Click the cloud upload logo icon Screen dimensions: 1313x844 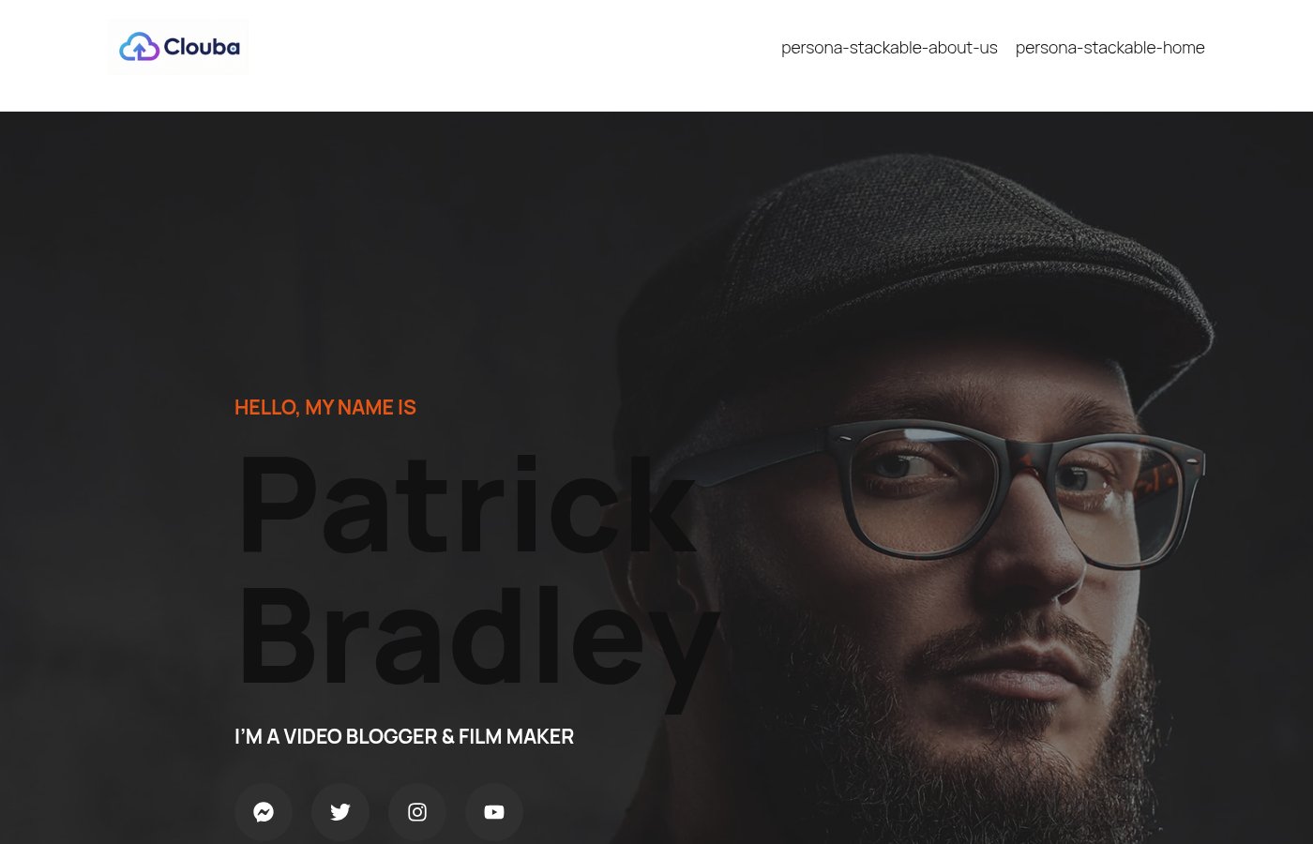140,47
